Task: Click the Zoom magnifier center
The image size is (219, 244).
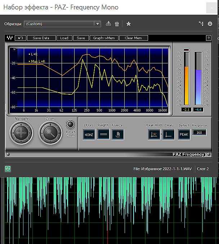Action: click(x=50, y=133)
